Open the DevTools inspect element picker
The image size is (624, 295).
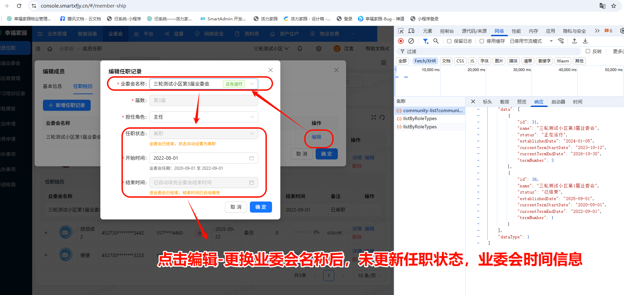coord(401,31)
